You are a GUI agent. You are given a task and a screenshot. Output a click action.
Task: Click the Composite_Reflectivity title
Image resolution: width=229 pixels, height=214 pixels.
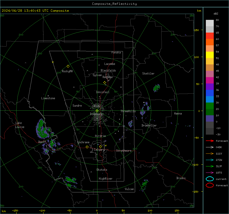[x=114, y=4]
